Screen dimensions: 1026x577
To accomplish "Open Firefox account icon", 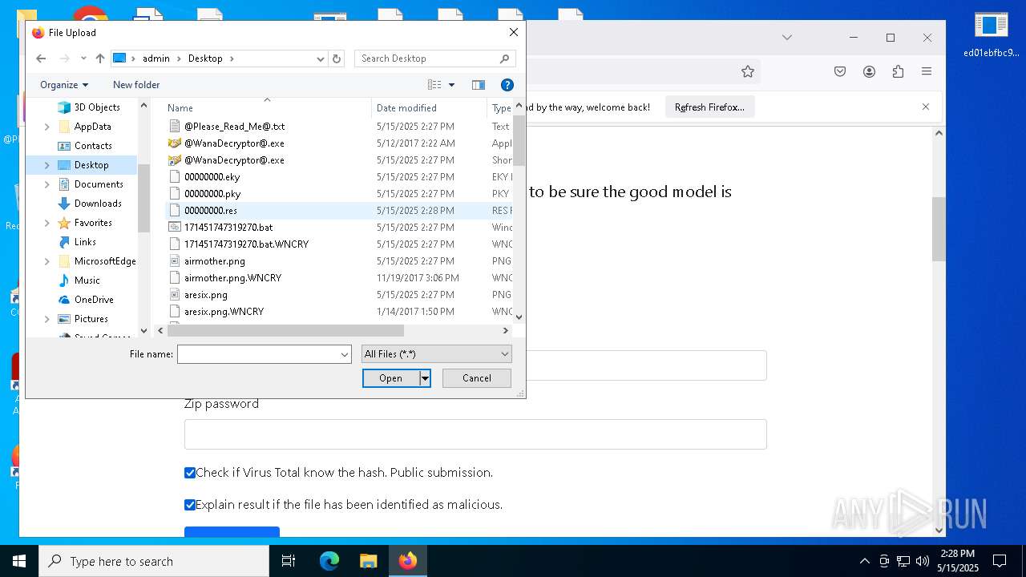I will click(x=869, y=71).
